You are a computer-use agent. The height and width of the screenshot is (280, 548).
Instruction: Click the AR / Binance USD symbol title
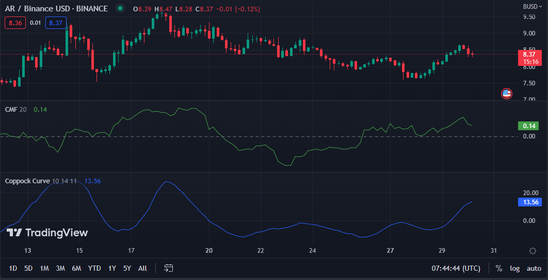[x=56, y=9]
